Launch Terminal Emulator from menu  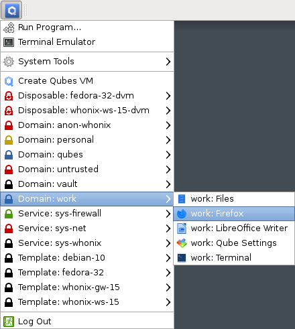pos(87,42)
